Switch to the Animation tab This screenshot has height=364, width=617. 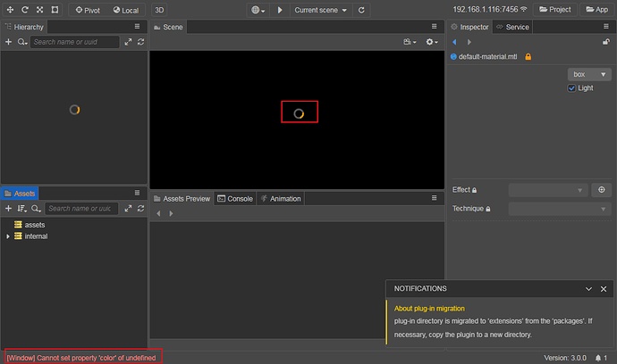click(x=281, y=199)
